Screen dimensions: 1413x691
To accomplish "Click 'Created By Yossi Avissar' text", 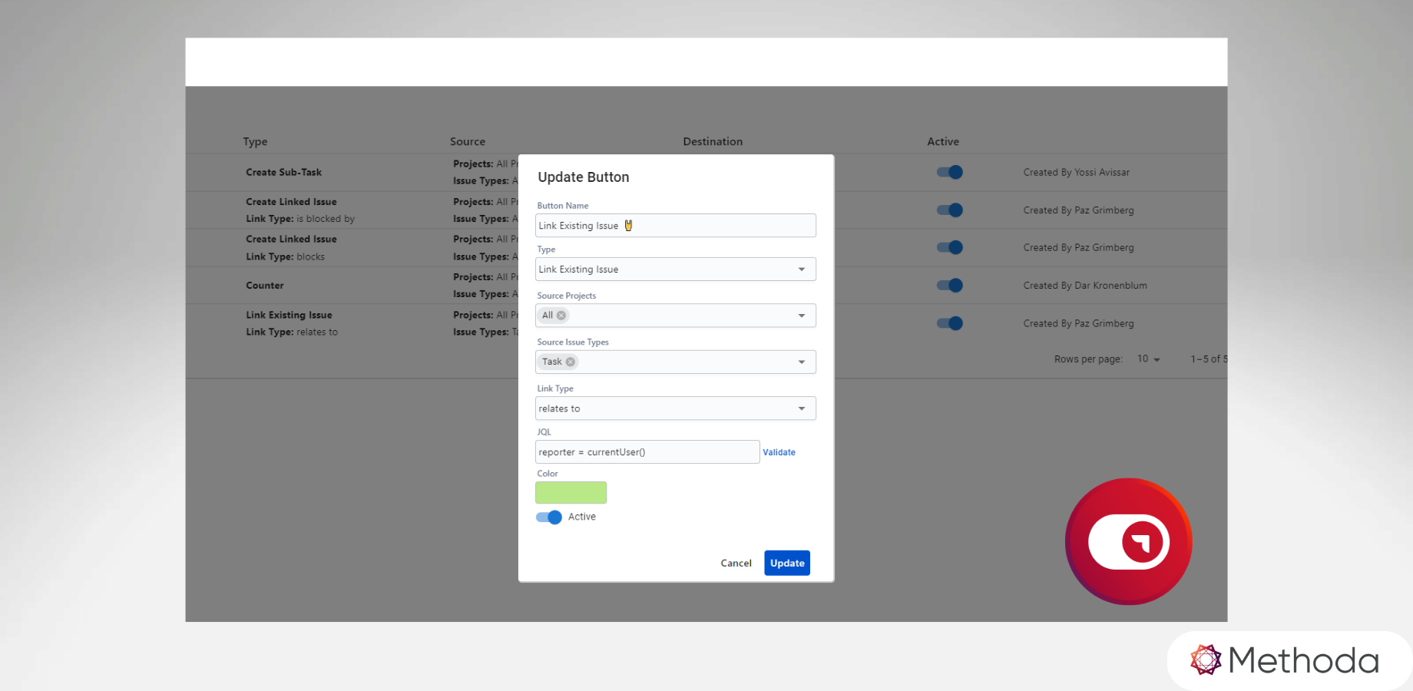I will tap(1077, 172).
